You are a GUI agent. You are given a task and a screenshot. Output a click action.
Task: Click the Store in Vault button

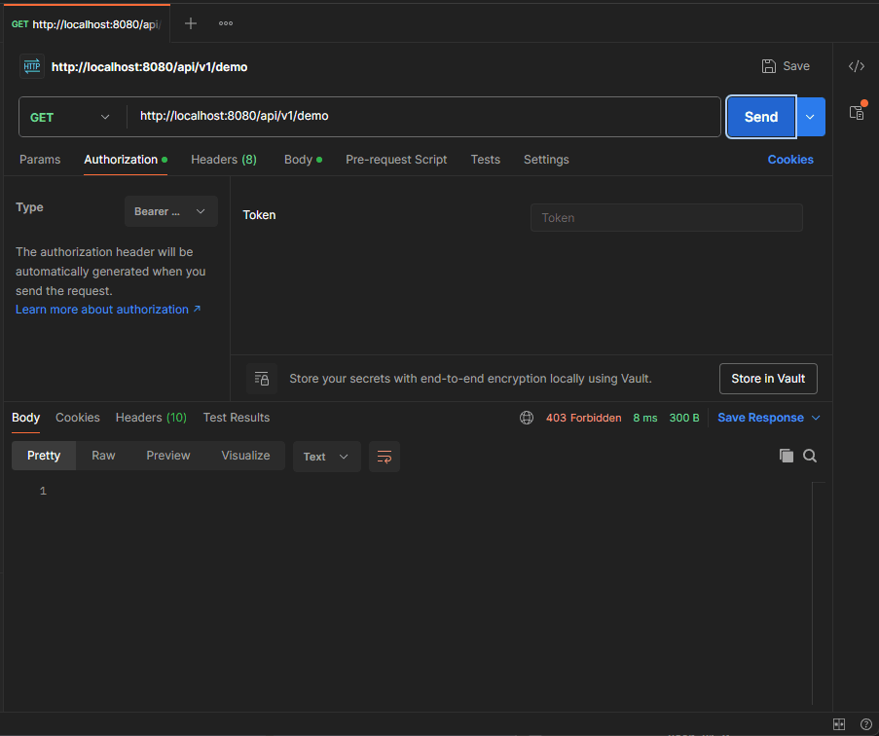coord(768,379)
